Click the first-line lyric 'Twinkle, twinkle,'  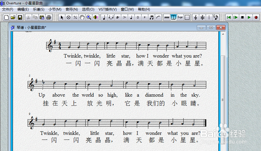(x=82, y=56)
